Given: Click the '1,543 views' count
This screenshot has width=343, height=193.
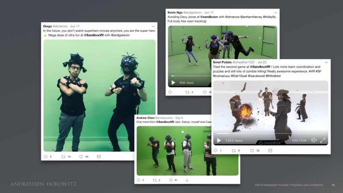Looking at the screenshot, I should pyautogui.click(x=234, y=140).
